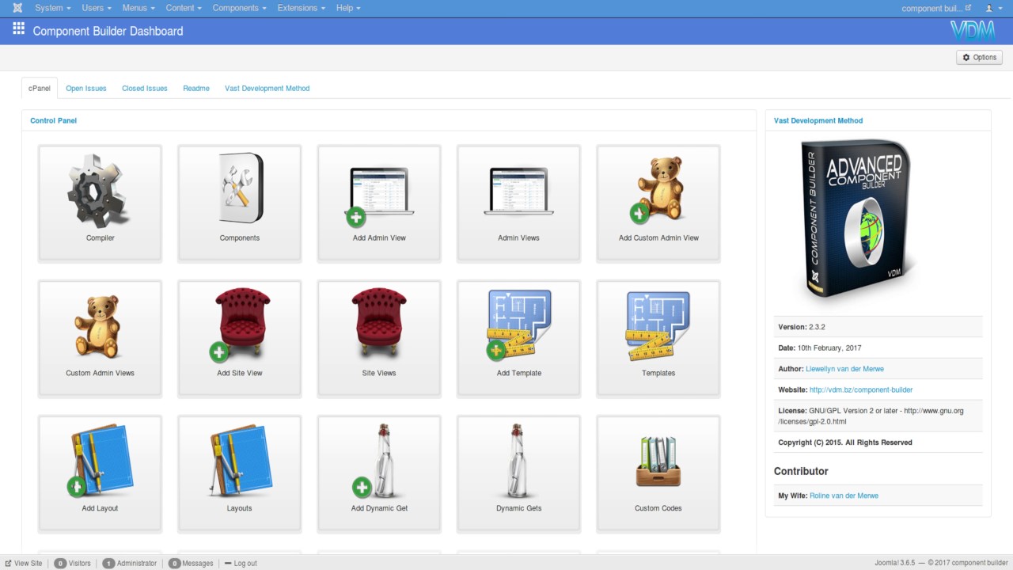Open the Templates blueprint icon
1013x570 pixels.
[x=658, y=325]
